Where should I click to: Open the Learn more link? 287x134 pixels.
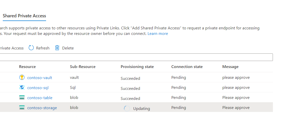click(158, 34)
